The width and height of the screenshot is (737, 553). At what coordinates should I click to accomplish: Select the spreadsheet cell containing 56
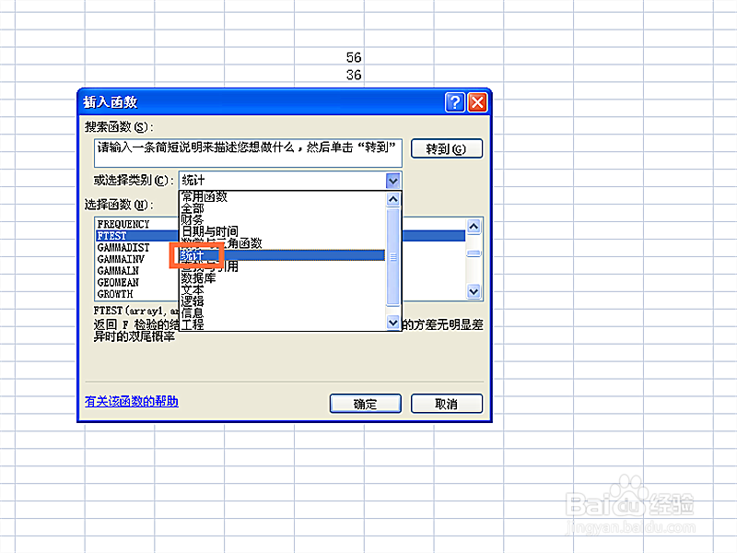coord(329,57)
